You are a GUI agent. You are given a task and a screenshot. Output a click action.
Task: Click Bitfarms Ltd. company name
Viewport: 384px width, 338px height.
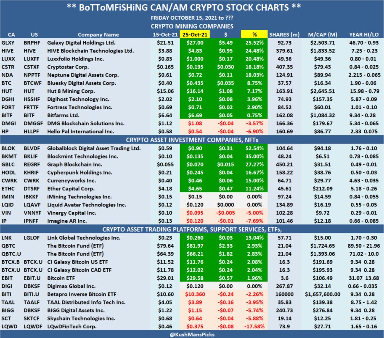[x=64, y=116]
